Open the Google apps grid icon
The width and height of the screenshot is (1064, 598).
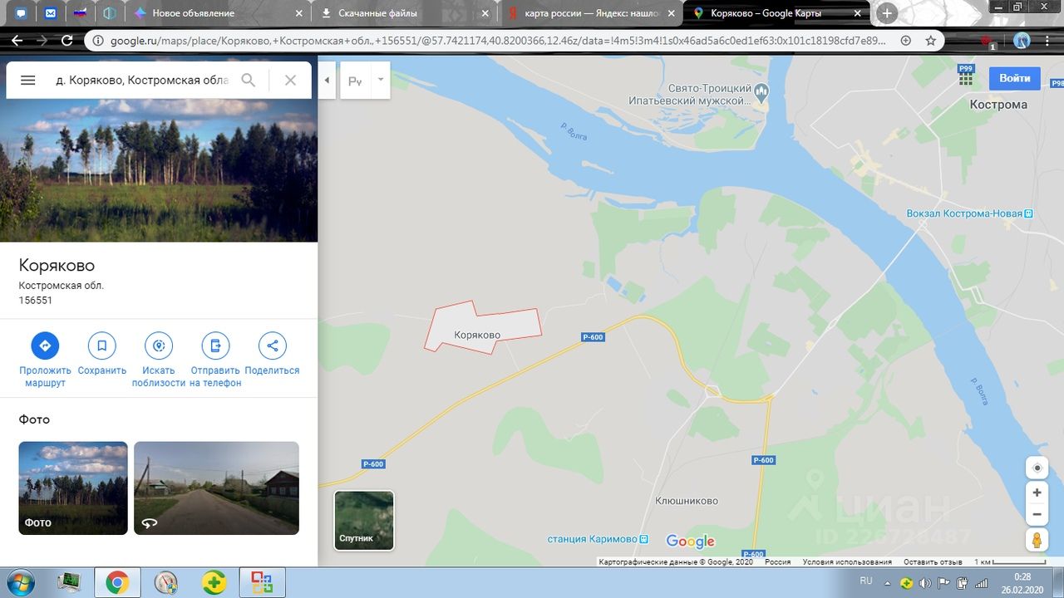click(x=966, y=78)
